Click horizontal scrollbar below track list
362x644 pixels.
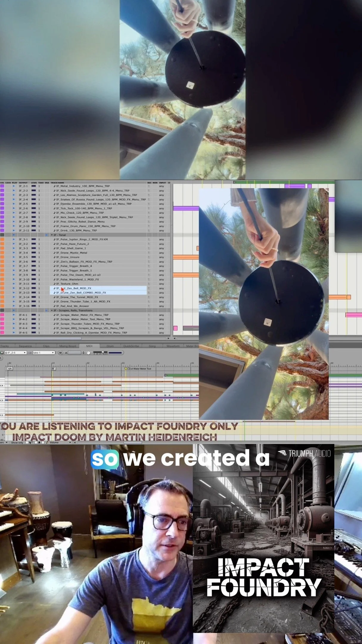41,338
